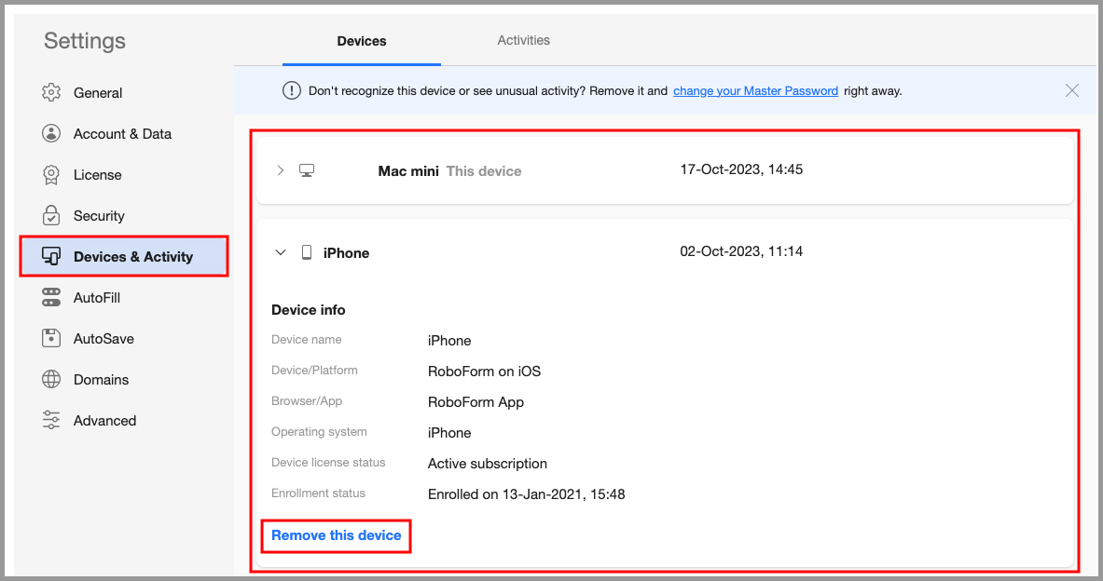Click the exclamation info icon in the banner
1103x581 pixels.
click(x=291, y=90)
